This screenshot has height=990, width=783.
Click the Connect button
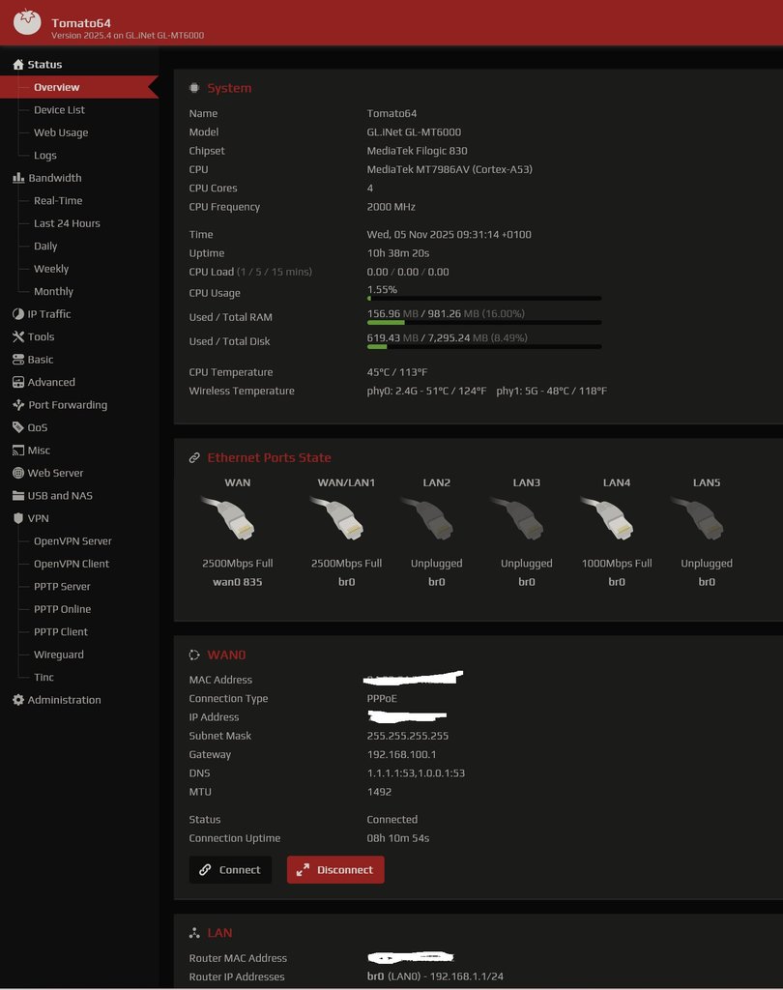tap(230, 869)
